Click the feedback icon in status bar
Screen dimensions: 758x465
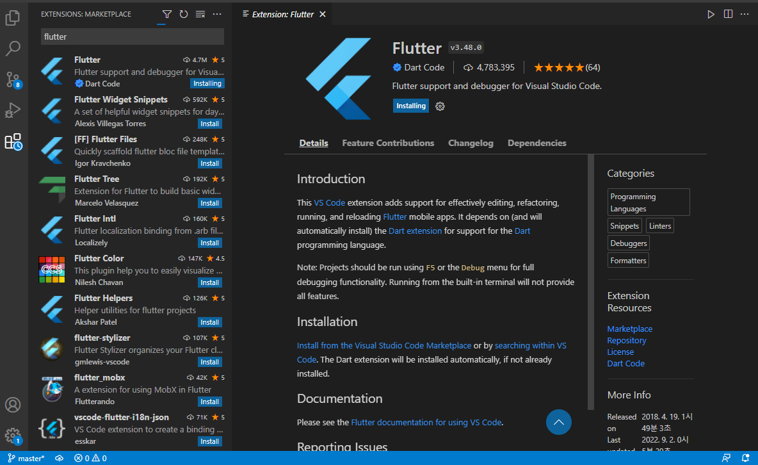[x=726, y=458]
